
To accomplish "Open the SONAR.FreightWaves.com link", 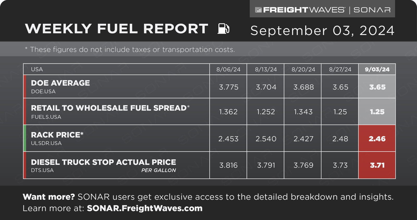I will [145, 208].
